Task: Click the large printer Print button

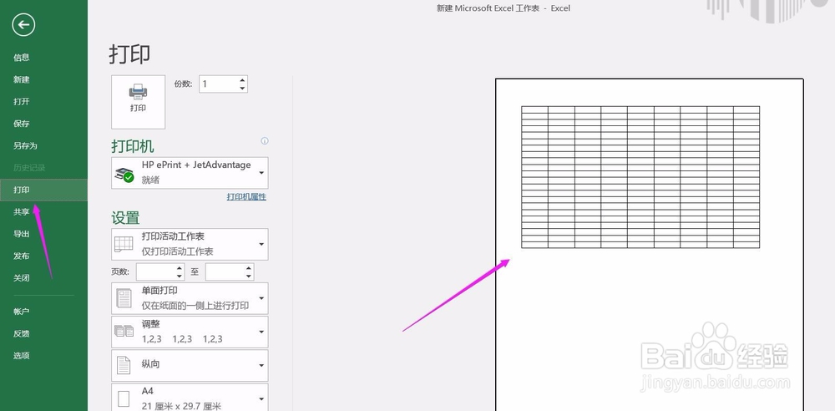Action: click(x=138, y=102)
